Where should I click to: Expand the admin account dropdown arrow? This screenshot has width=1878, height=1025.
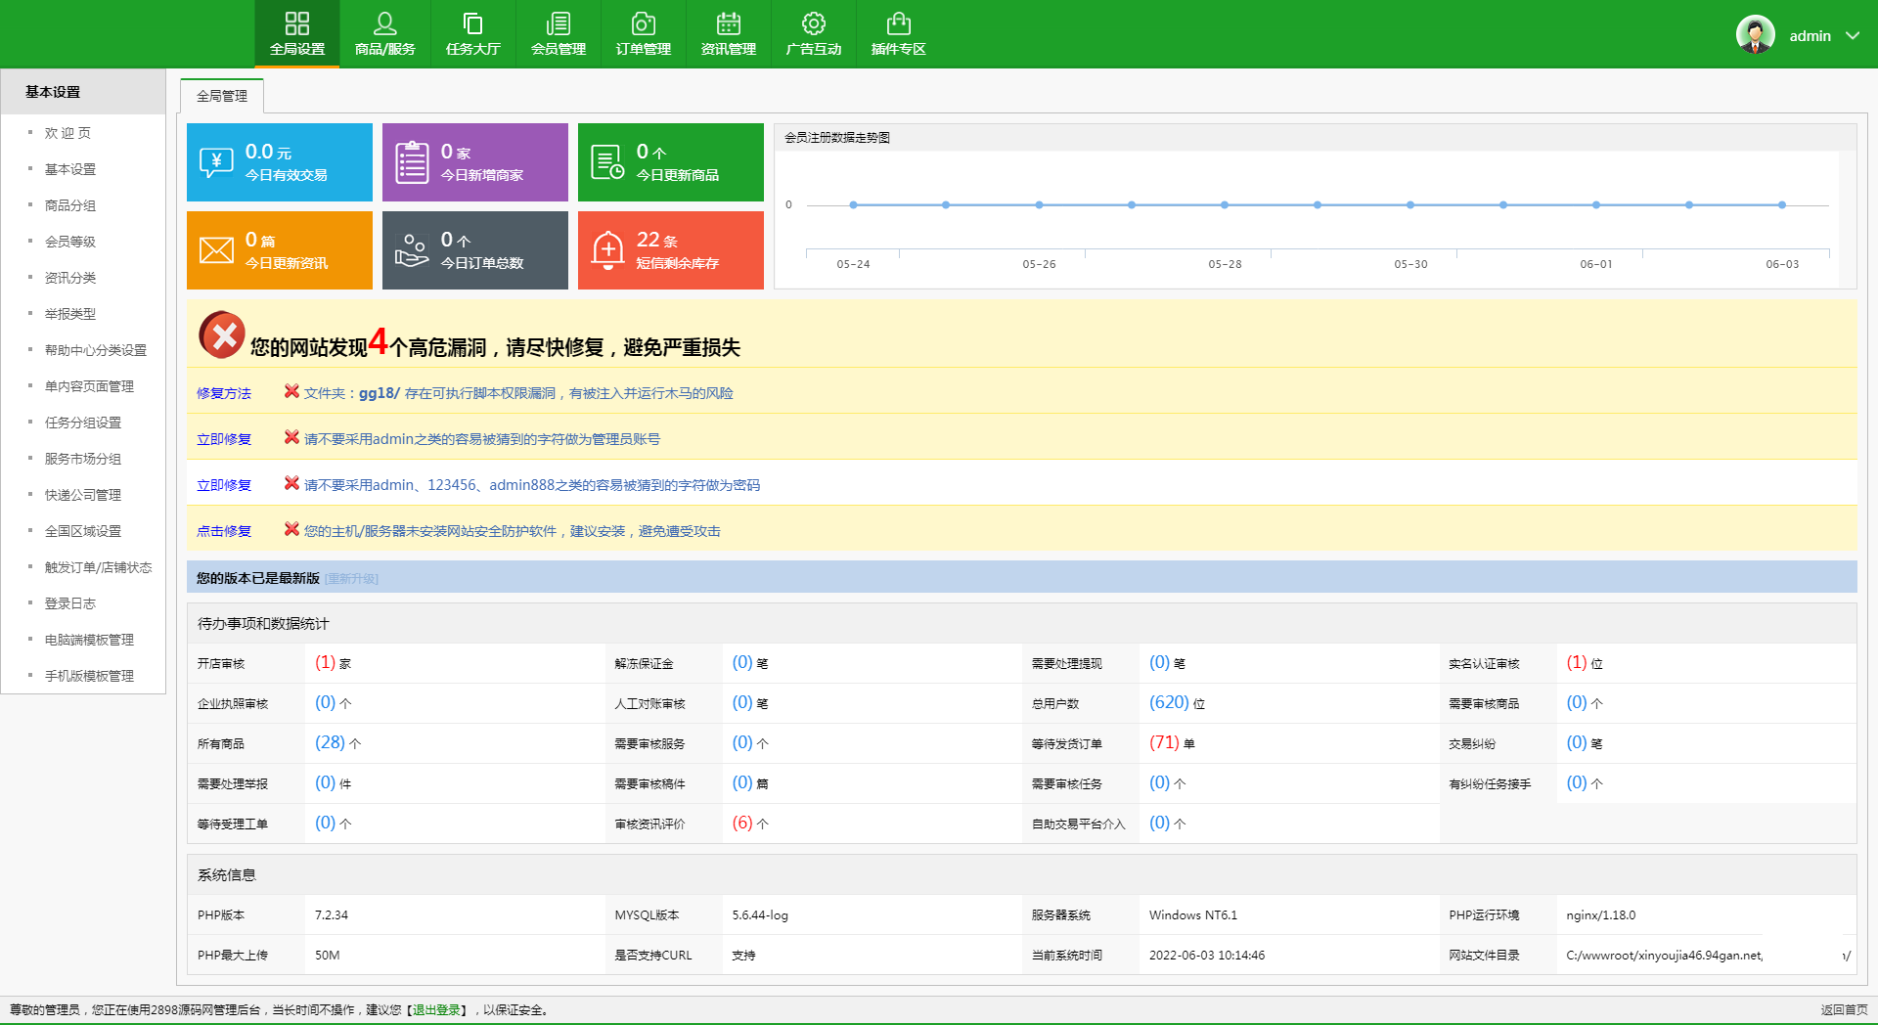pos(1853,35)
